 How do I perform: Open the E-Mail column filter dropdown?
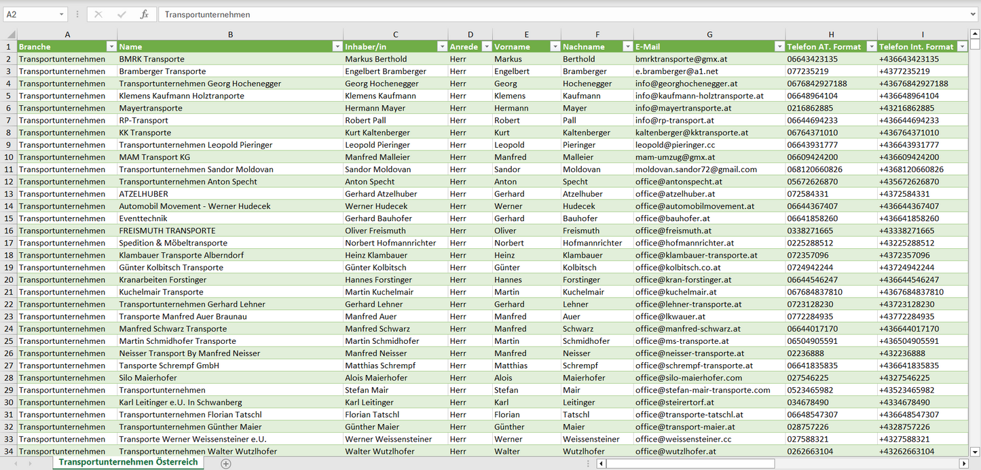click(779, 47)
